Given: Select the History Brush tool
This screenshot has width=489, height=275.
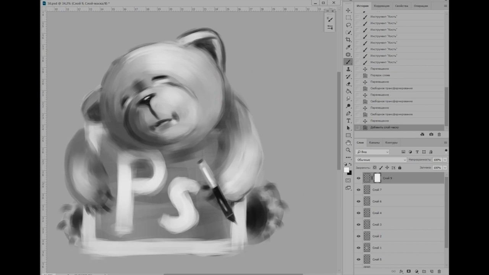Looking at the screenshot, I should click(x=348, y=76).
